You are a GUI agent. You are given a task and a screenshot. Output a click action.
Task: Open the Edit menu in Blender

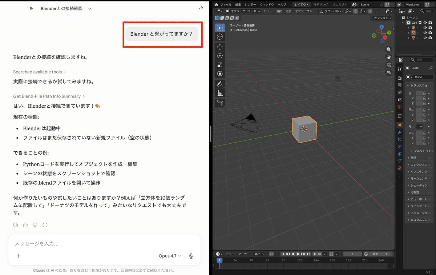(x=238, y=4)
